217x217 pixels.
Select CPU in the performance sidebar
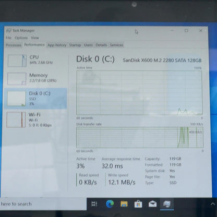coord(35,60)
